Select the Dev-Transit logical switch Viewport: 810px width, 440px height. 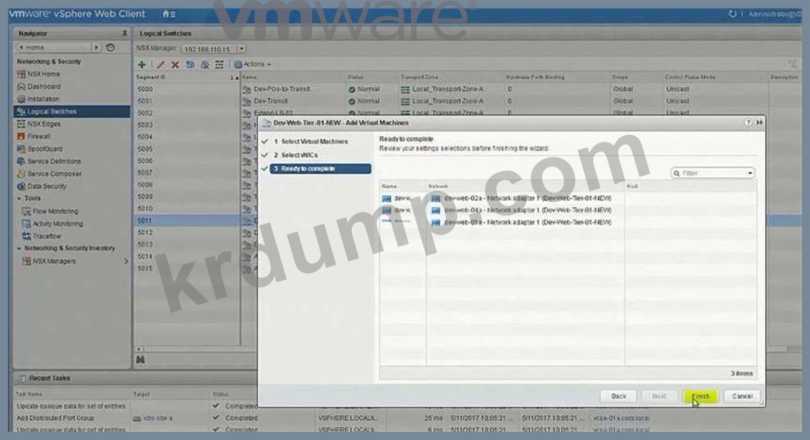point(270,101)
